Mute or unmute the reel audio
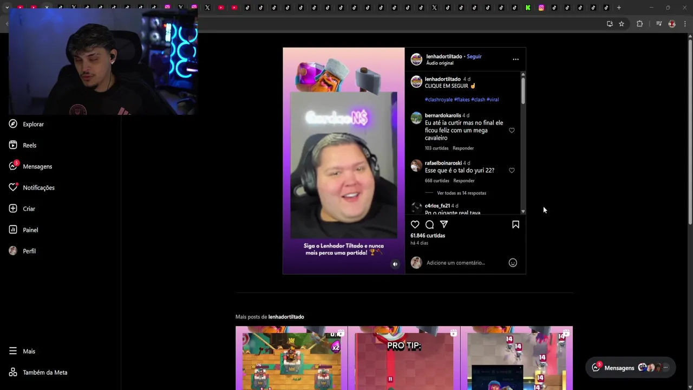Viewport: 693px width, 390px height. [395, 264]
